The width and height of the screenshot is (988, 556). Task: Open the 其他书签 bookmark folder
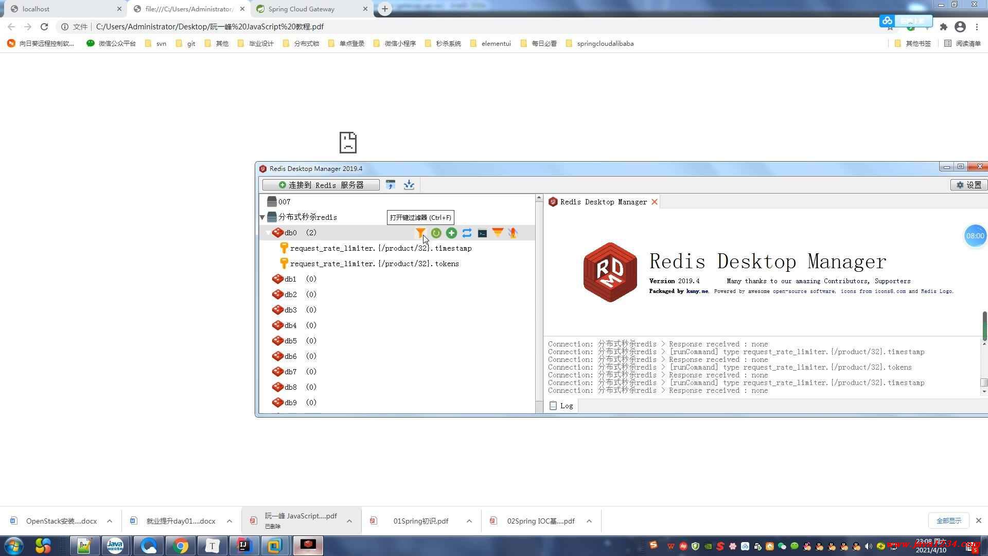913,44
